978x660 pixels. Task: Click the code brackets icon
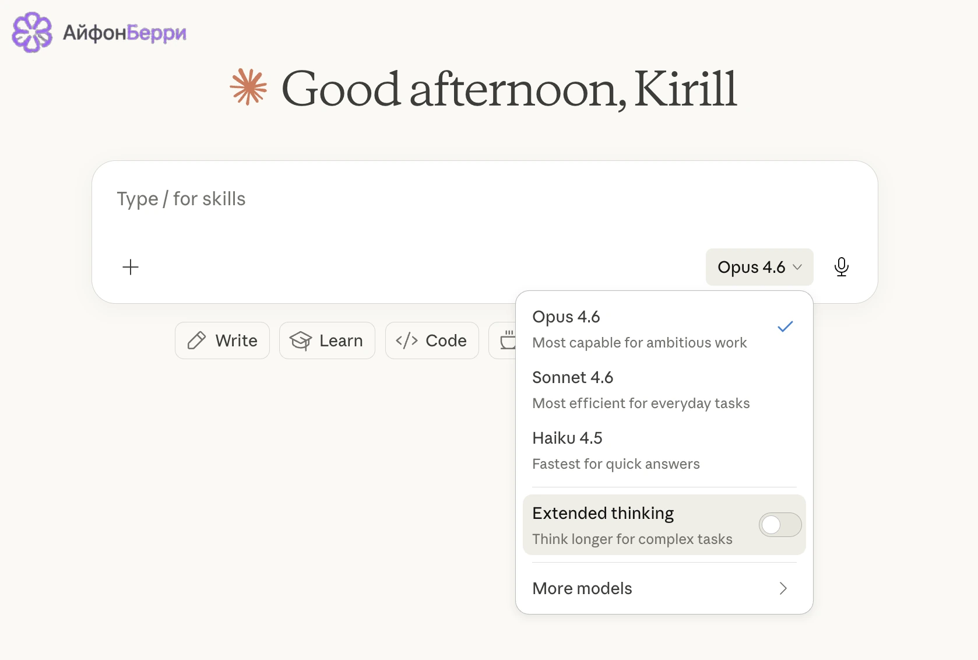pos(407,340)
